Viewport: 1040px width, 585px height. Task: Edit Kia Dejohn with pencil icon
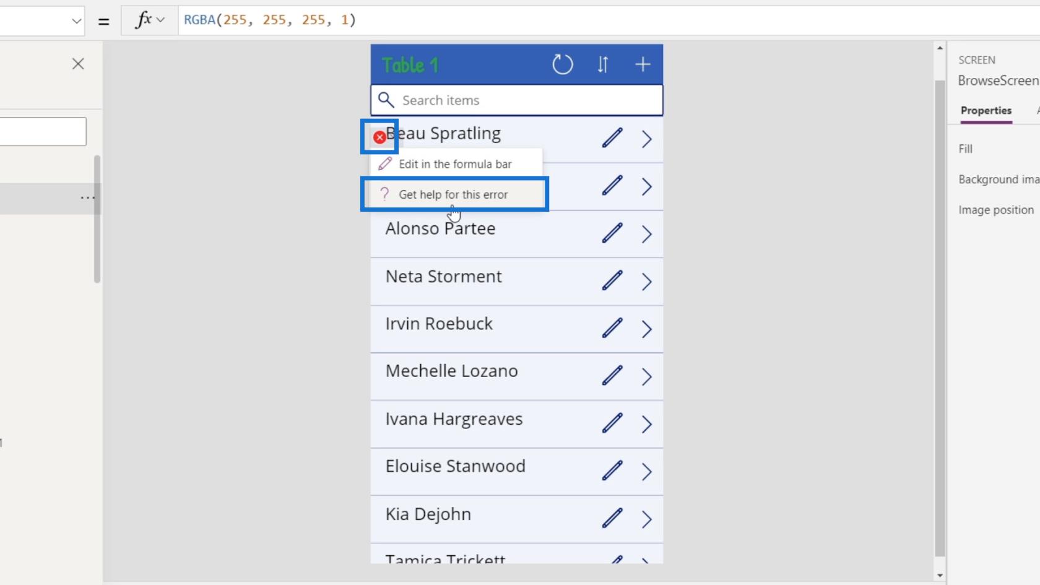point(612,518)
